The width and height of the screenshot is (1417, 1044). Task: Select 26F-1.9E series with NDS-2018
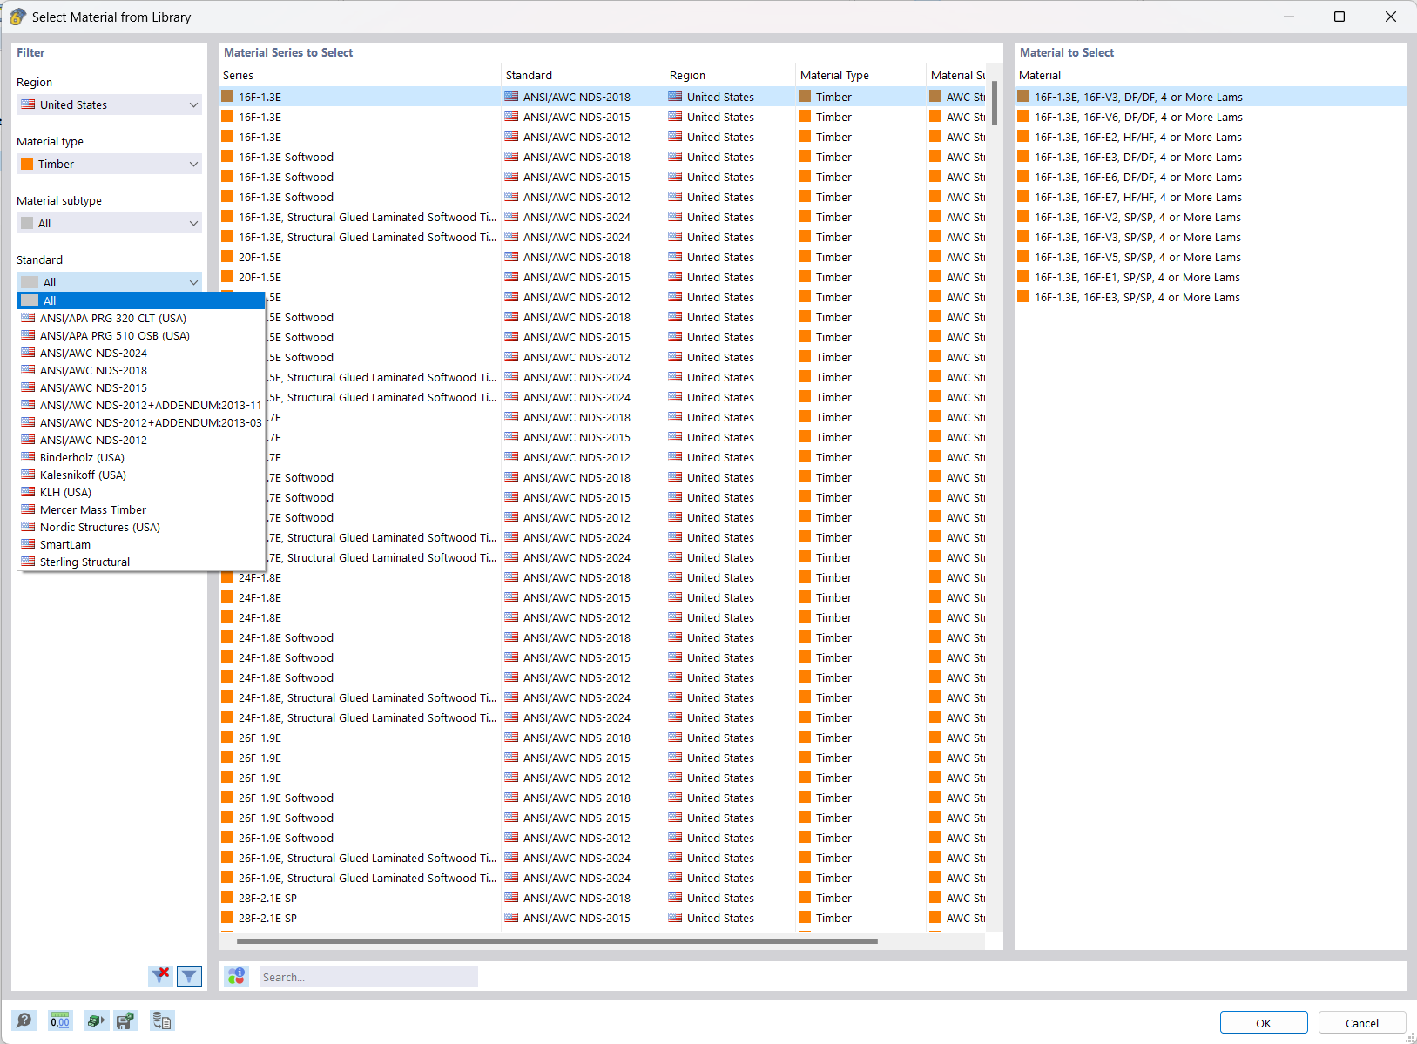pos(603,738)
